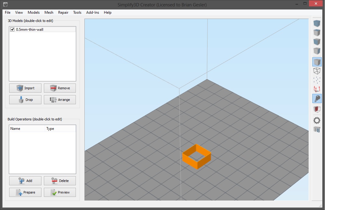The height and width of the screenshot is (210, 351).
Task: Click the Prepare button
Action: 25,192
